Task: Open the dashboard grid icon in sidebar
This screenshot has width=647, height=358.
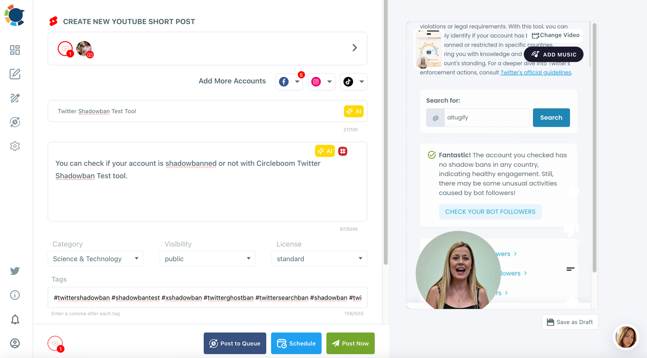Action: [15, 50]
